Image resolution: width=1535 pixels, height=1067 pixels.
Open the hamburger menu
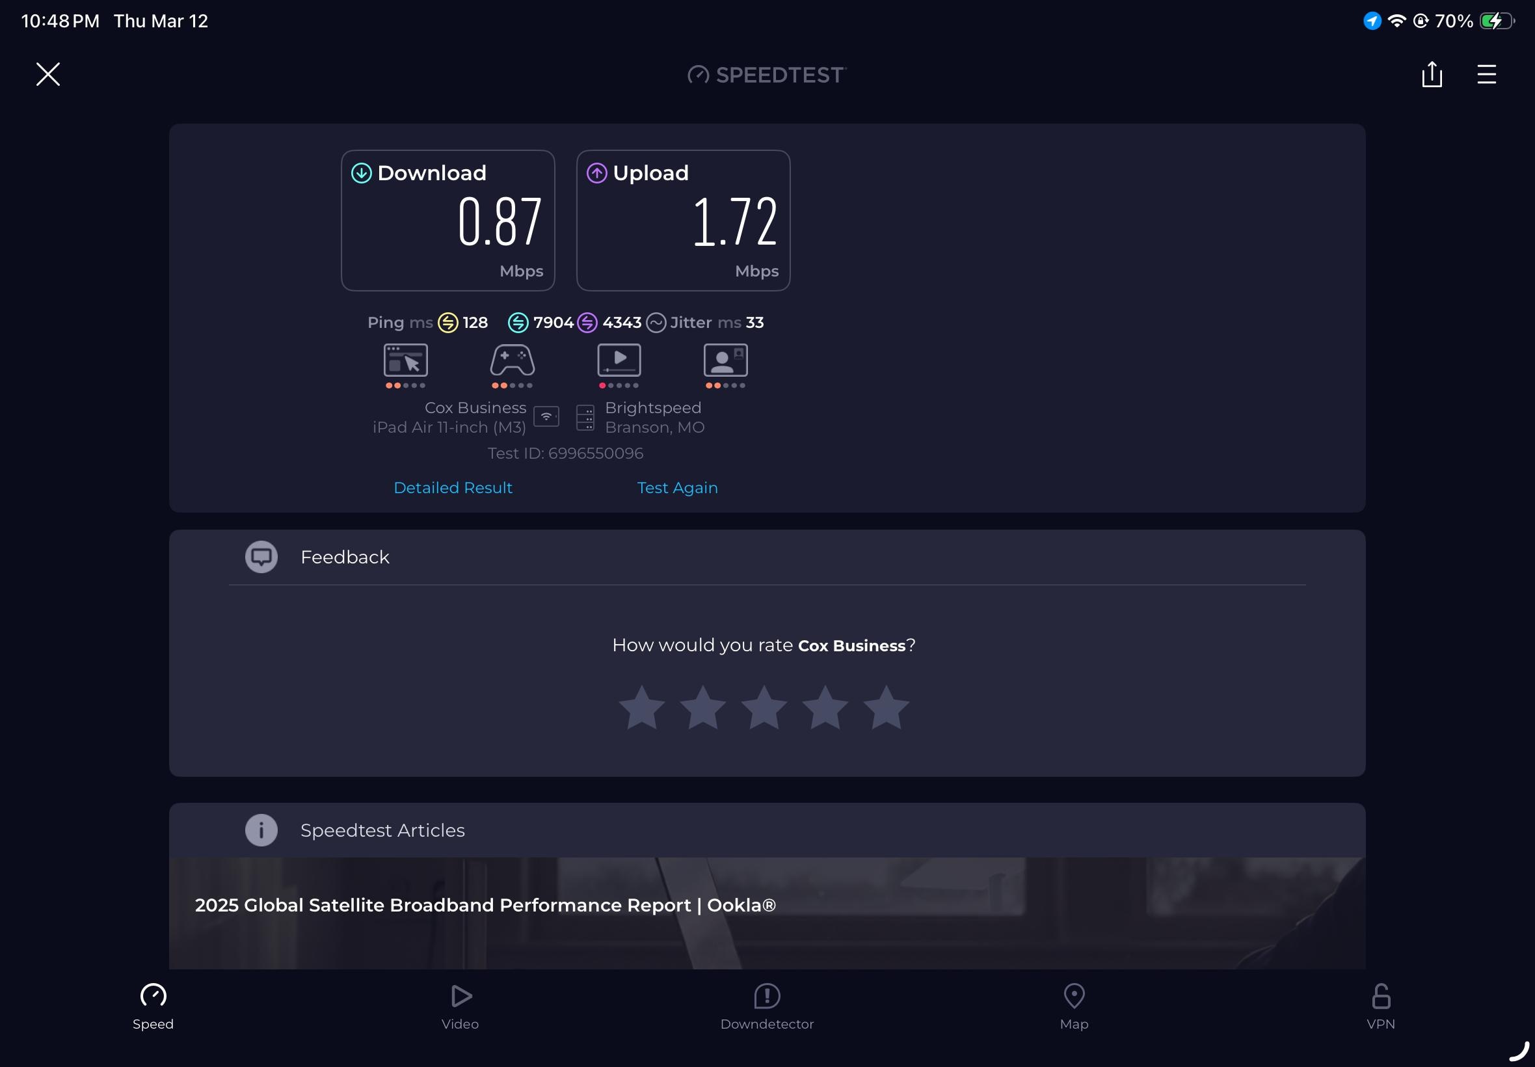click(x=1486, y=74)
